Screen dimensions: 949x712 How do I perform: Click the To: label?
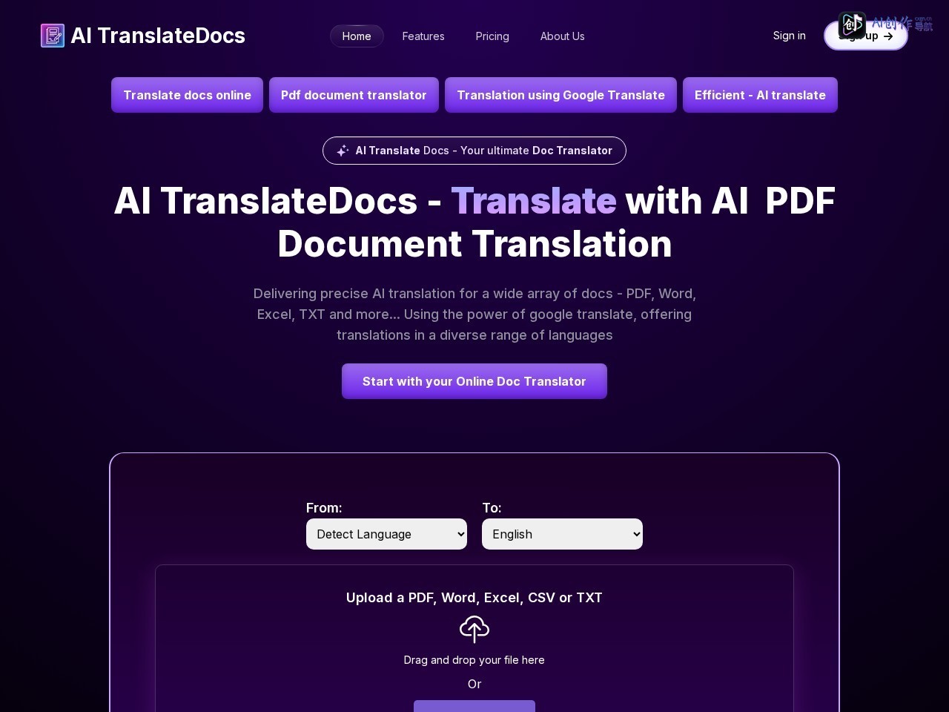492,508
